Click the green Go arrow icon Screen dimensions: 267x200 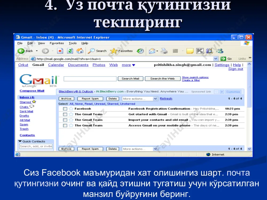pos(223,59)
